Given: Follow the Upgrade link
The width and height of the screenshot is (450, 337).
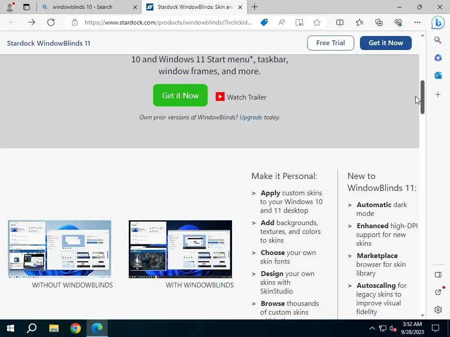Looking at the screenshot, I should click(251, 117).
